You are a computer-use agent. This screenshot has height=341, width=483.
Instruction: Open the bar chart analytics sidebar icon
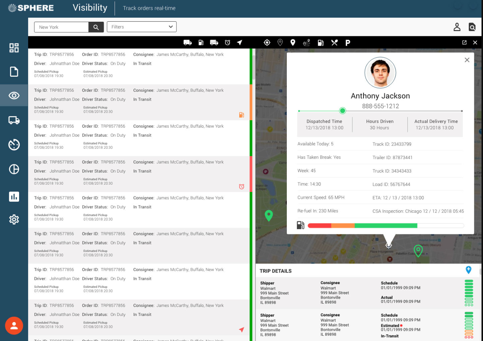14,197
